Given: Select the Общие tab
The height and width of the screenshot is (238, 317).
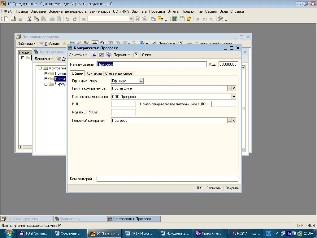Looking at the screenshot, I should pos(77,73).
